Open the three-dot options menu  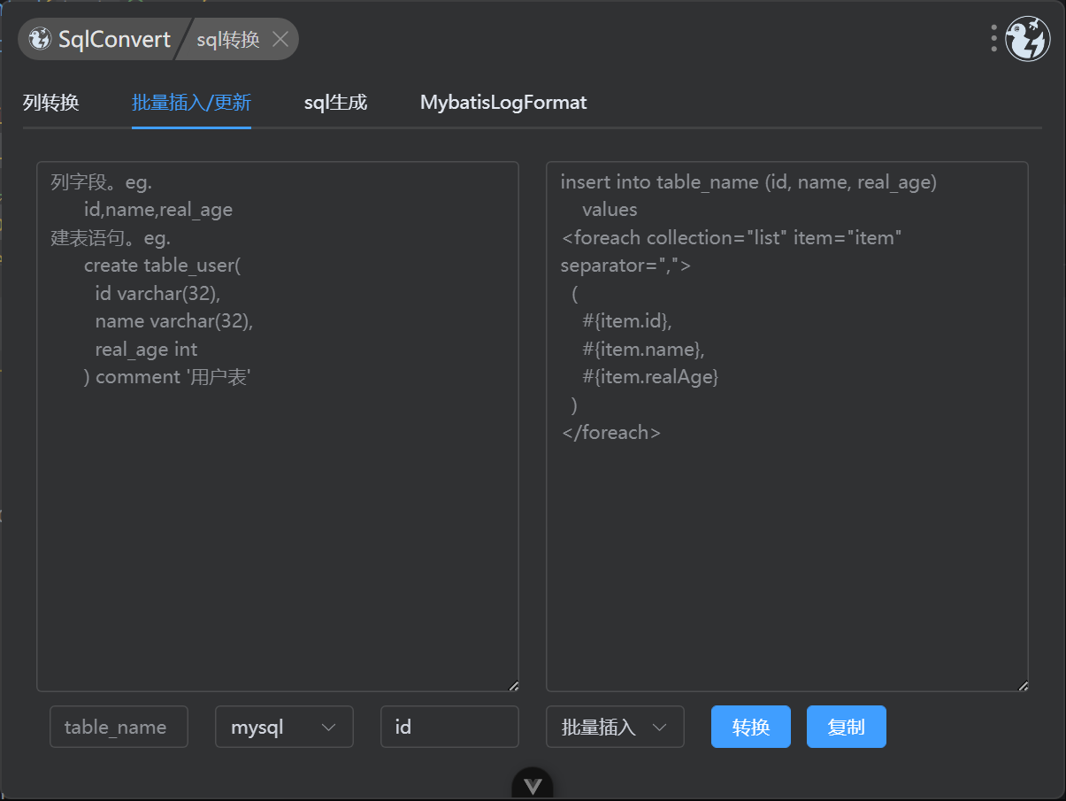point(994,38)
